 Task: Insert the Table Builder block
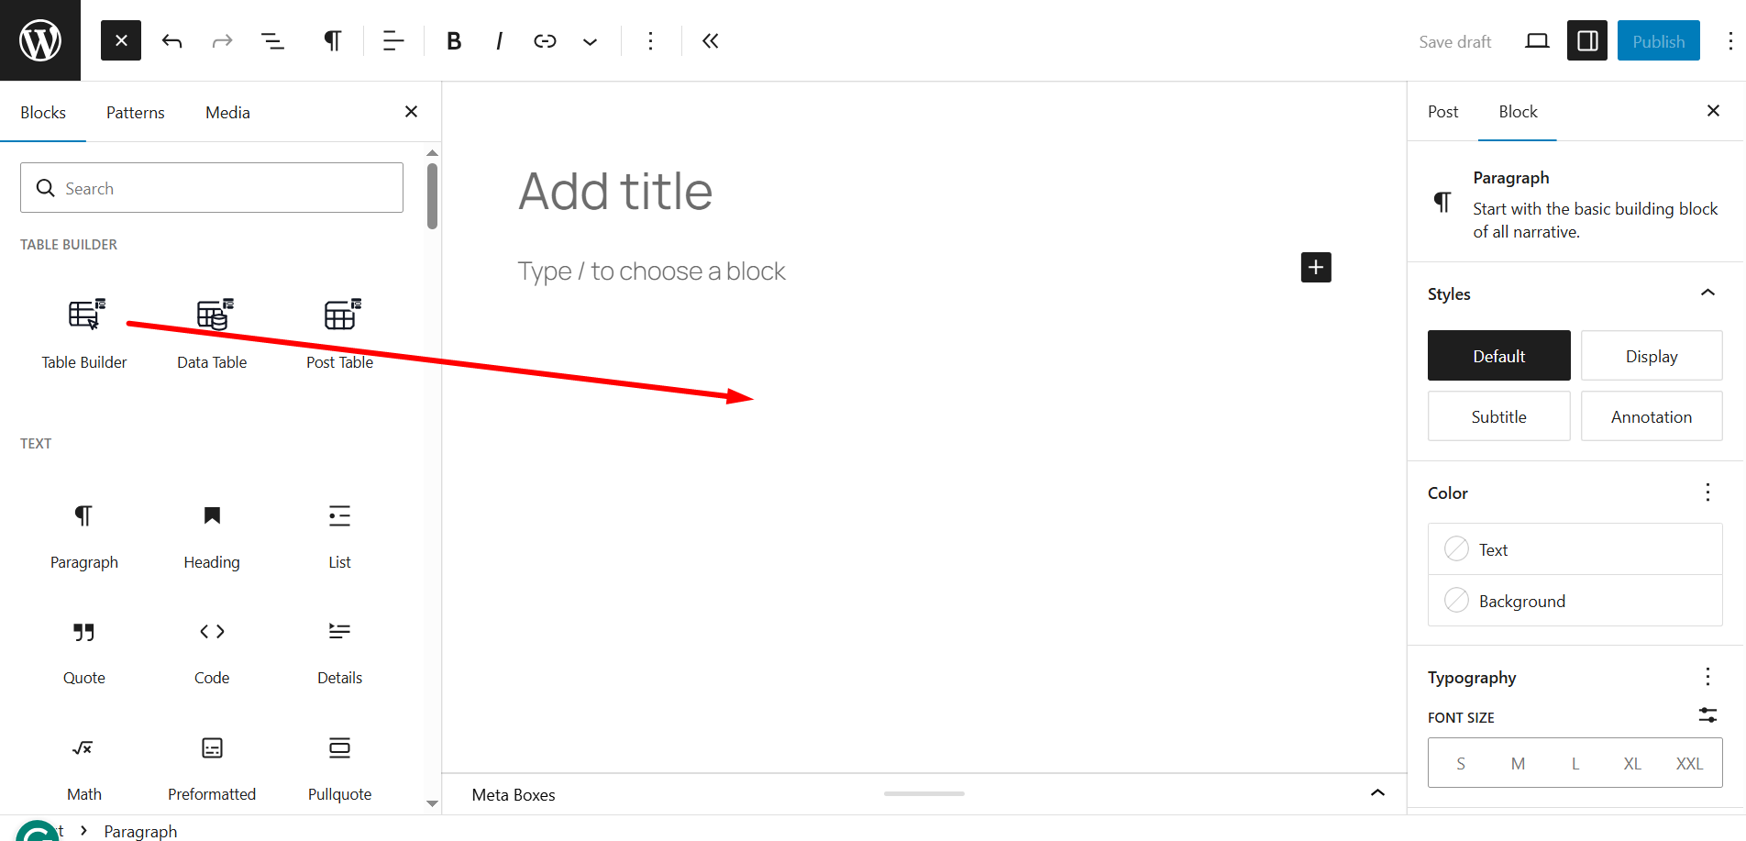[x=84, y=332]
